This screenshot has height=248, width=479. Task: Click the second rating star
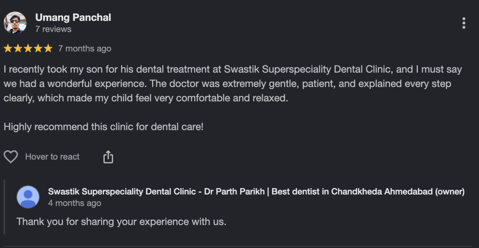pyautogui.click(x=18, y=49)
